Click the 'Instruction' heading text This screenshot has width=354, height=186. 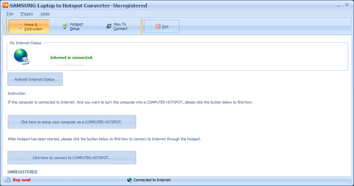[16, 93]
